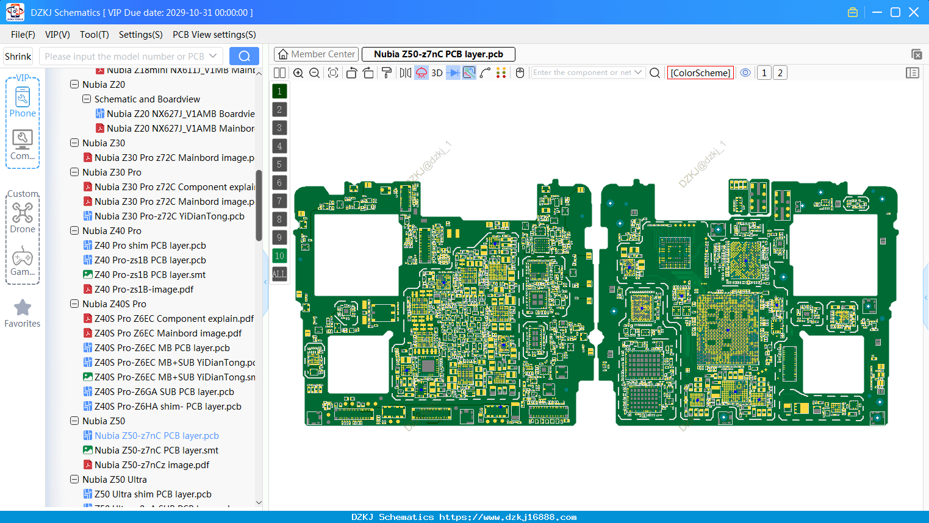Image resolution: width=929 pixels, height=523 pixels.
Task: Zoom in on the PCB view
Action: [x=298, y=73]
